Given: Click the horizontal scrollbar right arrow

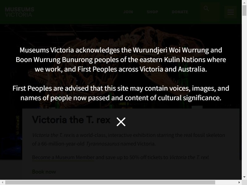Looking at the screenshot, I should (x=239, y=183).
